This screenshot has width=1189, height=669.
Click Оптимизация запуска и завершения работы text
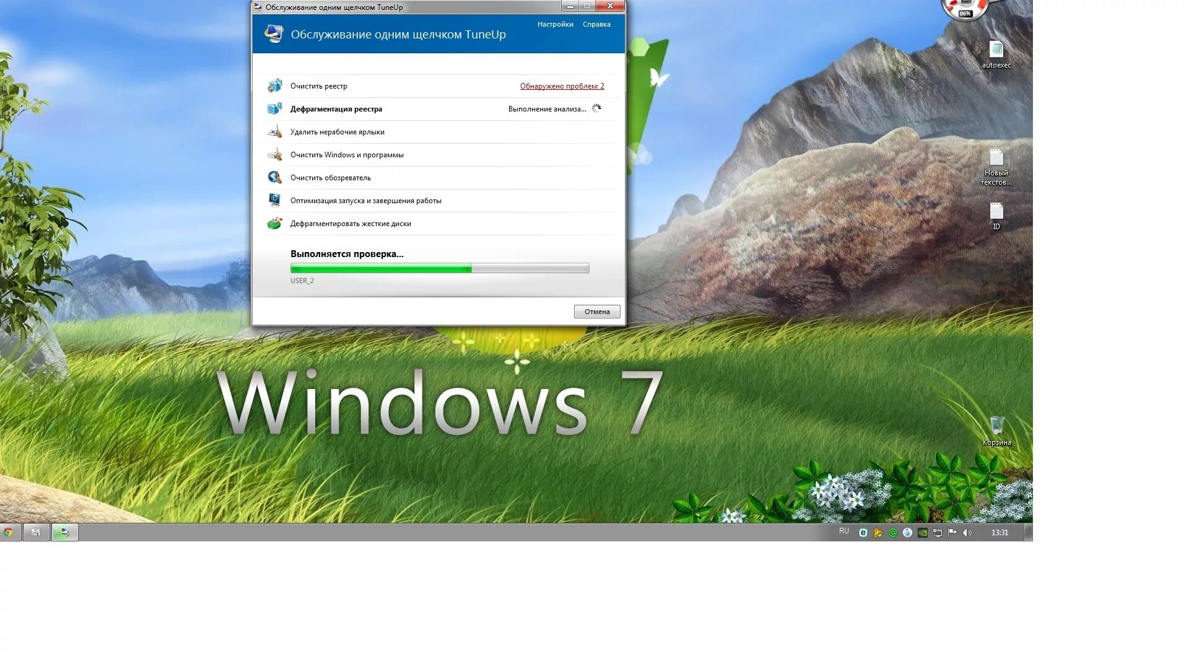point(365,201)
